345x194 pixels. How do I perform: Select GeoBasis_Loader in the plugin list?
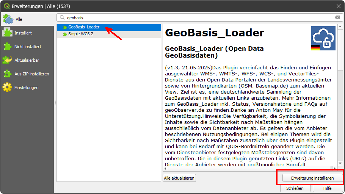point(109,27)
